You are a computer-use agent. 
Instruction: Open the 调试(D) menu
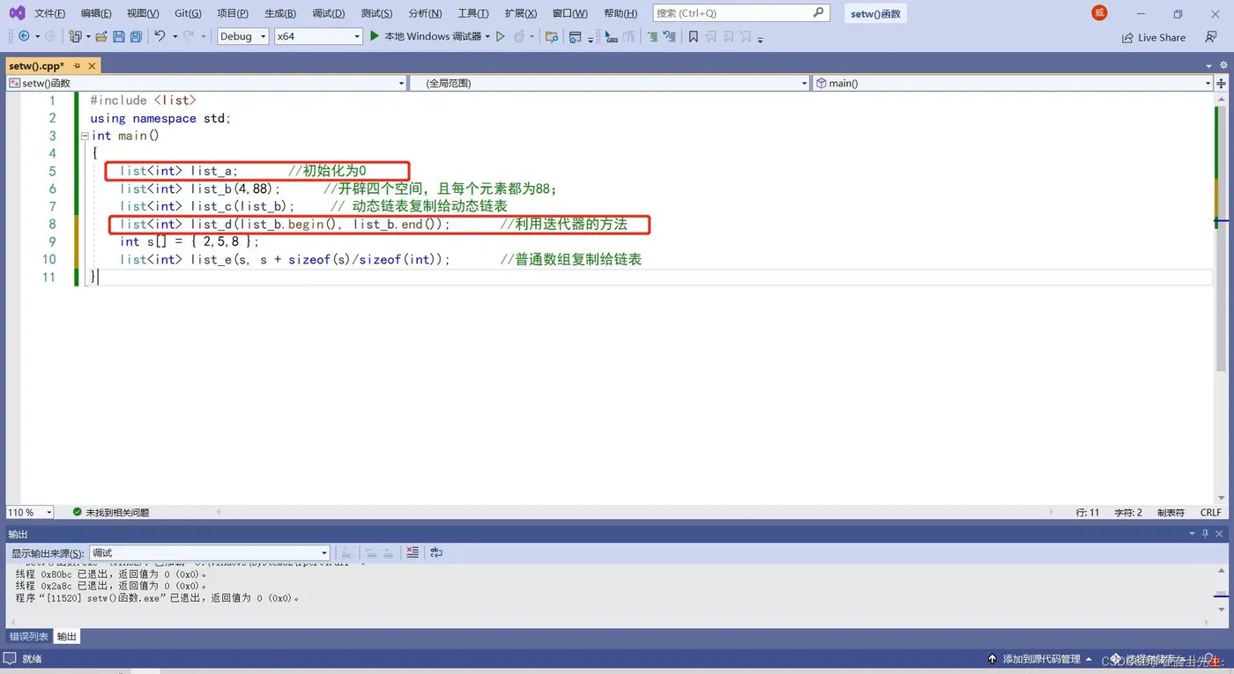point(329,13)
